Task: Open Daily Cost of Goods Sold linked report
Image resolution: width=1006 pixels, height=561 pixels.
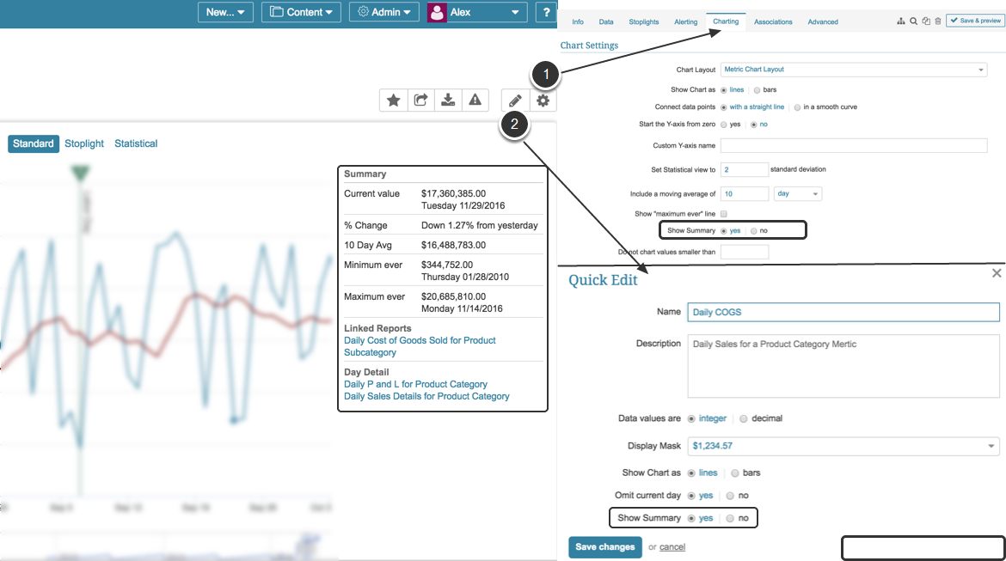Action: (x=420, y=346)
